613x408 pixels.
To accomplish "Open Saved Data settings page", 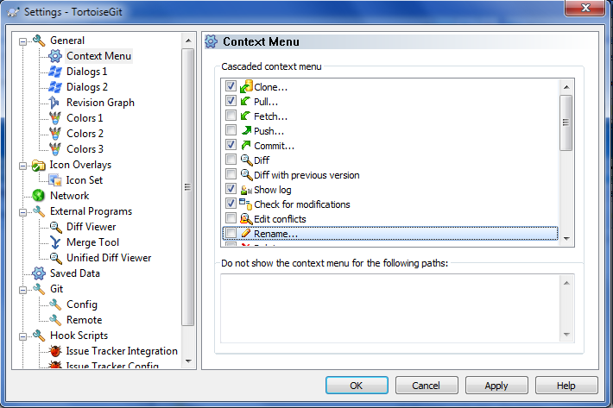I will (x=75, y=273).
